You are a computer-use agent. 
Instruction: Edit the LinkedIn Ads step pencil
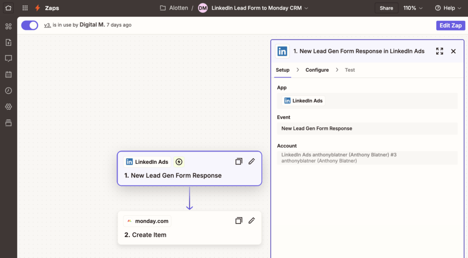pyautogui.click(x=252, y=162)
